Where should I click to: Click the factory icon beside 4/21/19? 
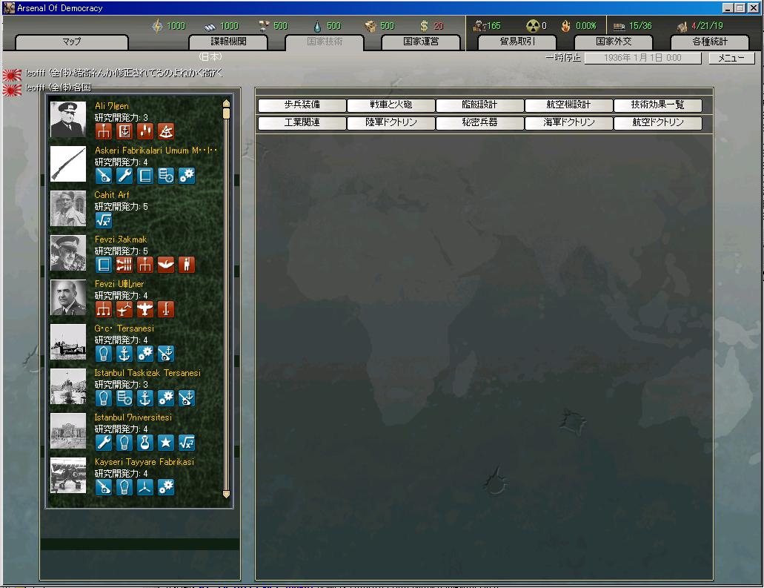tap(682, 27)
